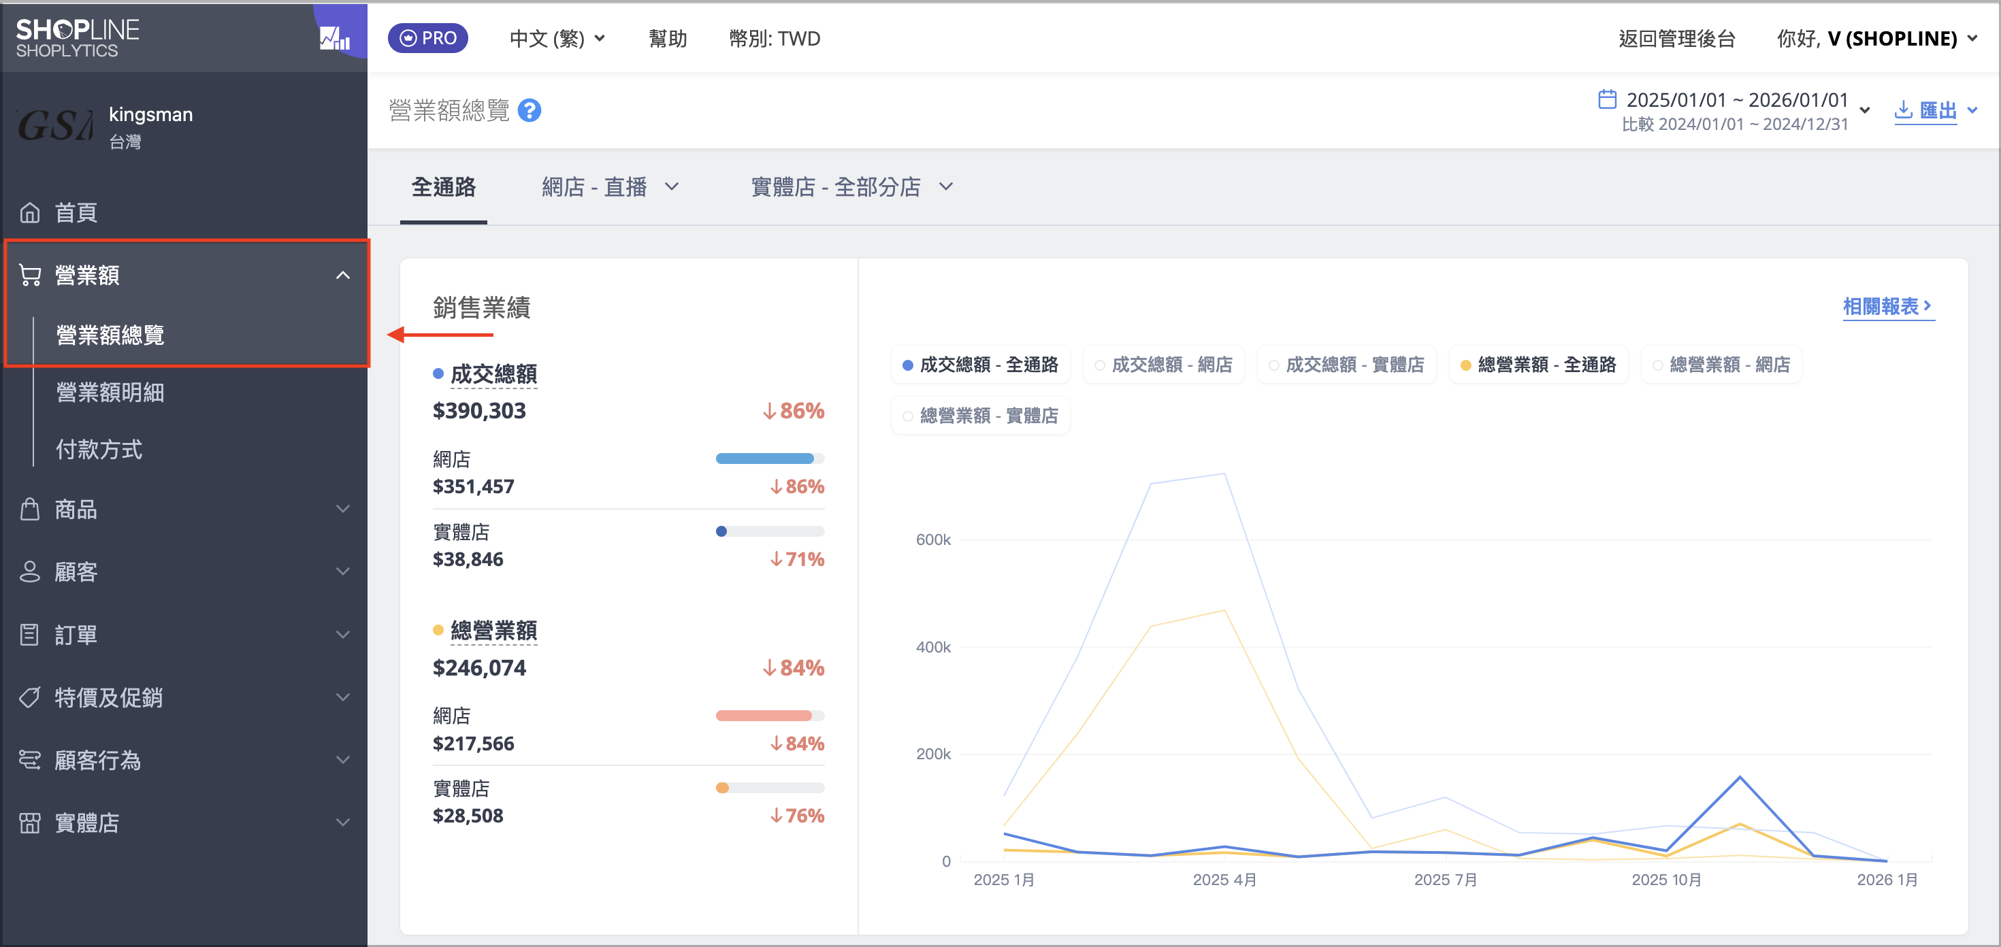Expand the 商品 sidebar section

click(342, 509)
